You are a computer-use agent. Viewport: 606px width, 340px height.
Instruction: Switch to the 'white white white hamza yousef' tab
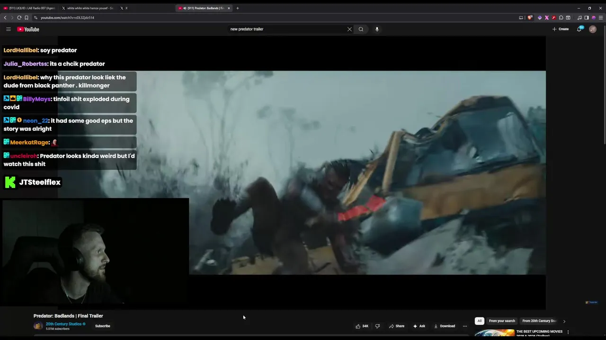pyautogui.click(x=87, y=8)
